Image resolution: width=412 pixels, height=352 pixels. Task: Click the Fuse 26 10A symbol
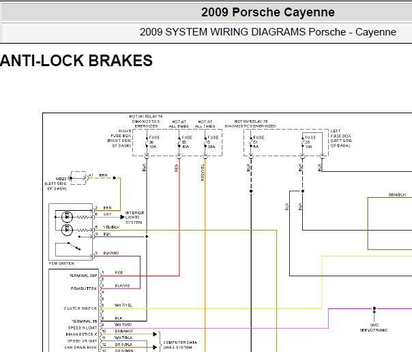coord(302,142)
